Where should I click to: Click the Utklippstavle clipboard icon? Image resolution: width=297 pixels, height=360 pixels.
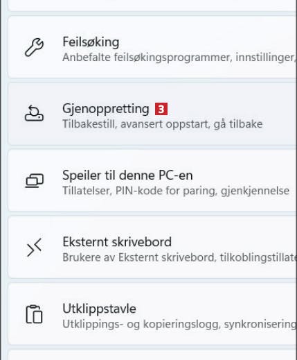[x=34, y=314]
